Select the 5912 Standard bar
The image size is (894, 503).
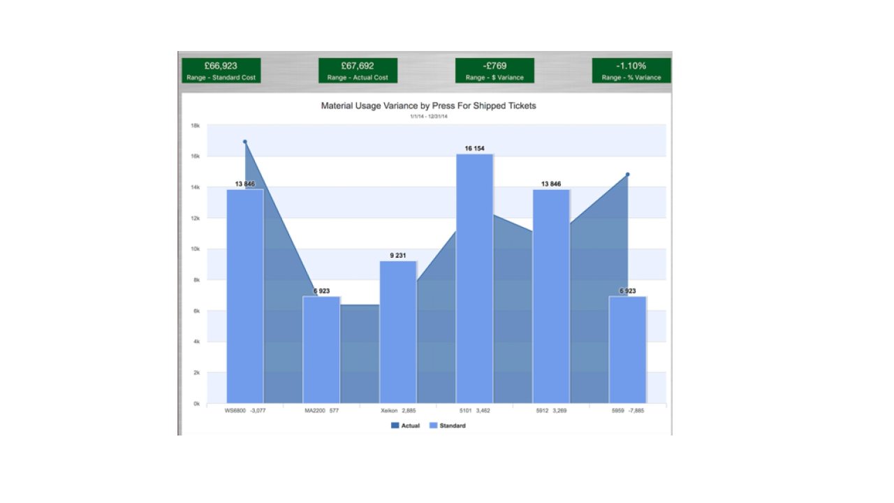coord(551,296)
